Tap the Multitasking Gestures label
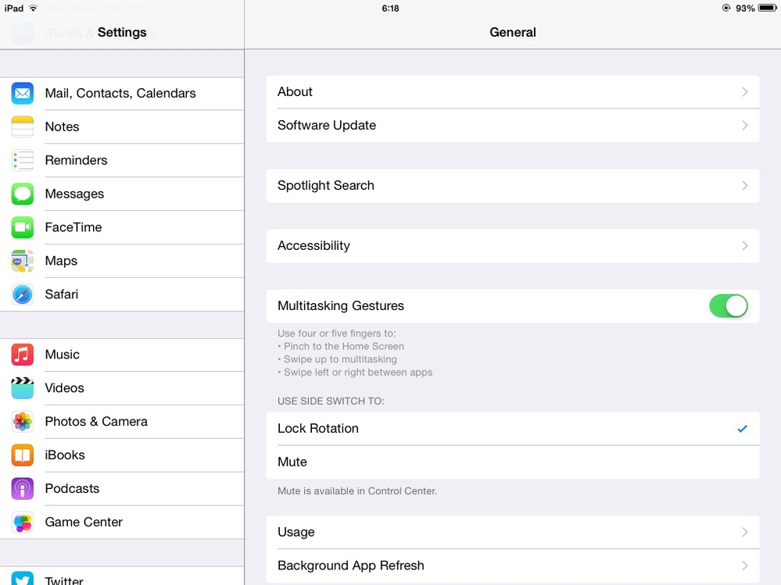This screenshot has height=585, width=781. [x=341, y=306]
